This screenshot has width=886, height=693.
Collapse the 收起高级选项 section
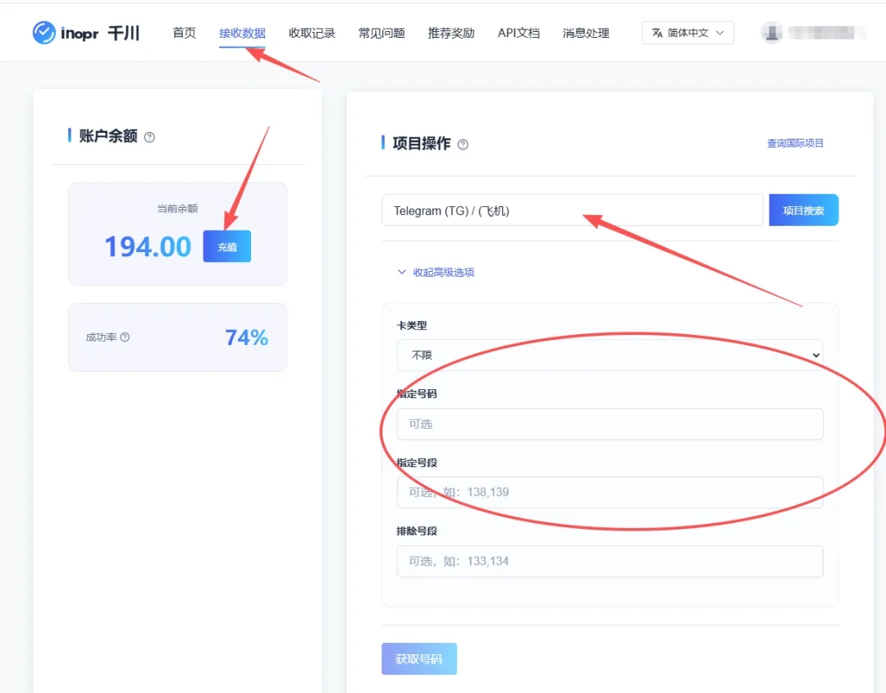pos(436,272)
